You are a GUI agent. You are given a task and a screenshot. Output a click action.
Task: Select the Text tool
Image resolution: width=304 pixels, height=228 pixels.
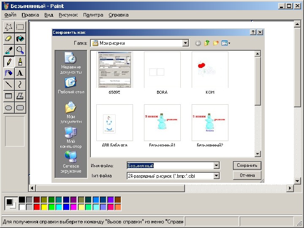tap(20, 73)
